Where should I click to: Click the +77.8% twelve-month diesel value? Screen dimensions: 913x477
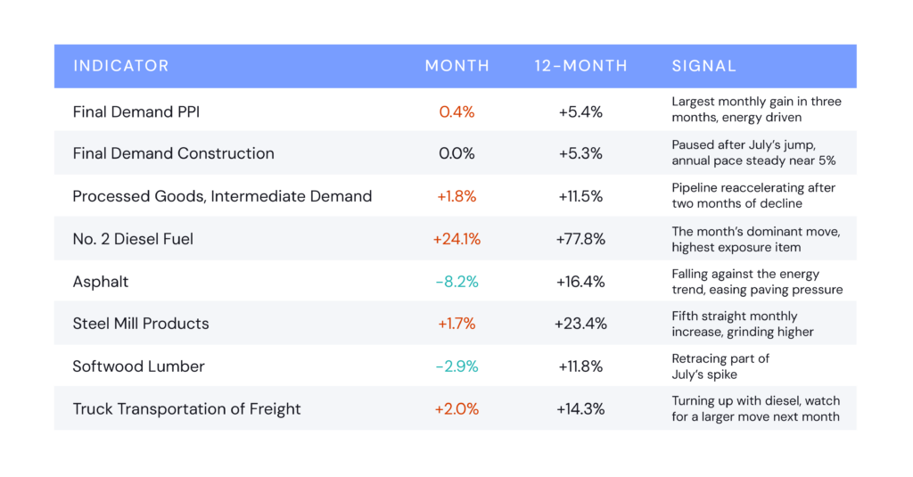point(580,239)
